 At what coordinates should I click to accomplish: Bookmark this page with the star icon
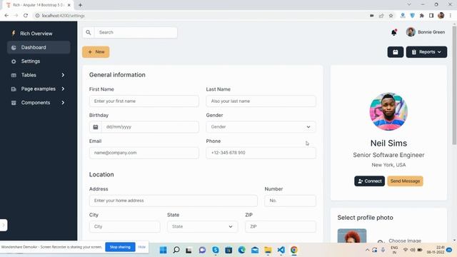click(391, 16)
